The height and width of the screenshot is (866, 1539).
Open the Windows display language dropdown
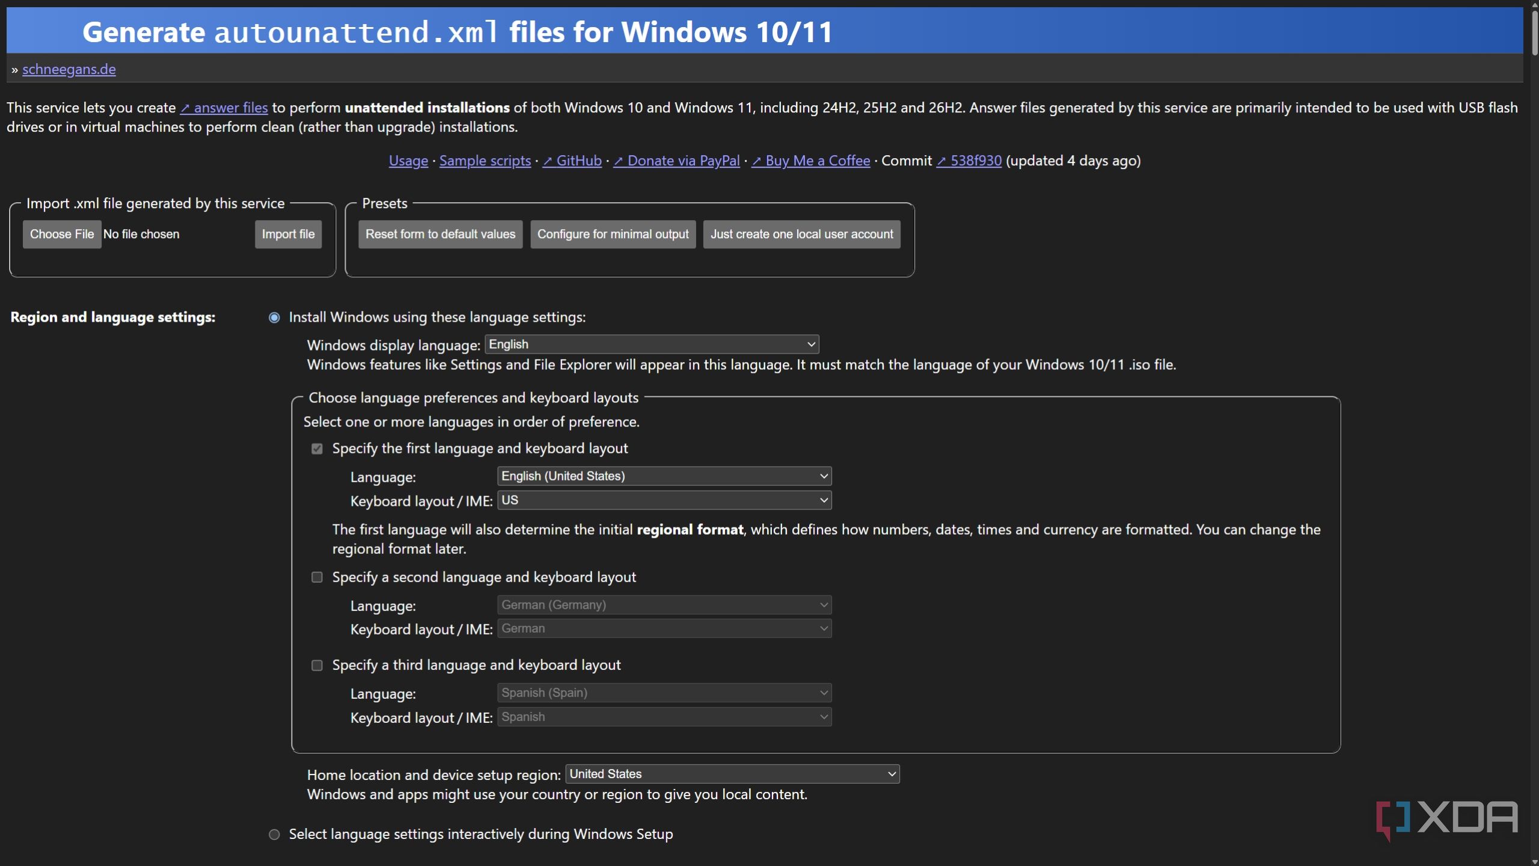pyautogui.click(x=652, y=344)
